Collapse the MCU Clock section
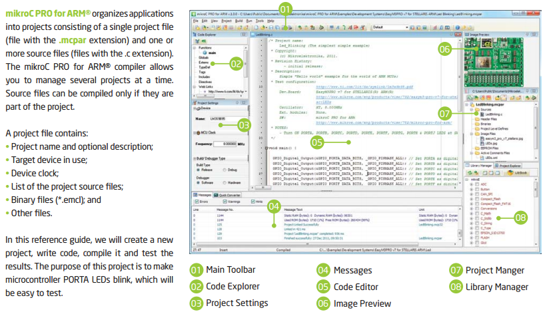Image resolution: width=545 pixels, height=314 pixels. [195, 133]
